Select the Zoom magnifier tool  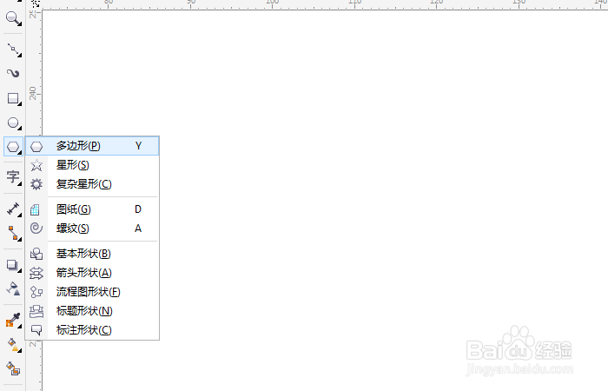tap(13, 18)
